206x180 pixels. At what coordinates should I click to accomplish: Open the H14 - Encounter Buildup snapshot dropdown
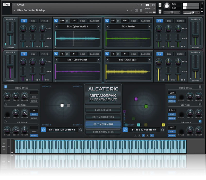(14, 10)
